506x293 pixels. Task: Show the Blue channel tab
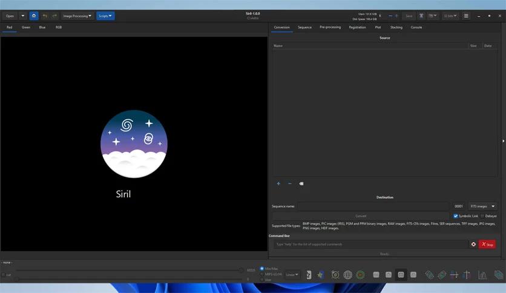coord(42,27)
